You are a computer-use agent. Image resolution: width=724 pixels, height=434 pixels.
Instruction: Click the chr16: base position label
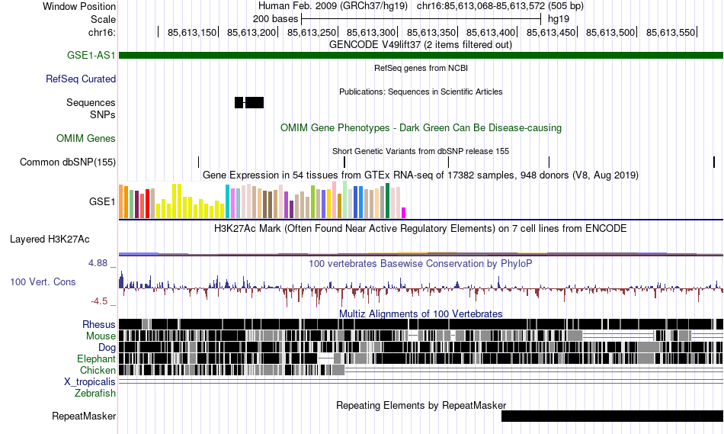pyautogui.click(x=102, y=32)
